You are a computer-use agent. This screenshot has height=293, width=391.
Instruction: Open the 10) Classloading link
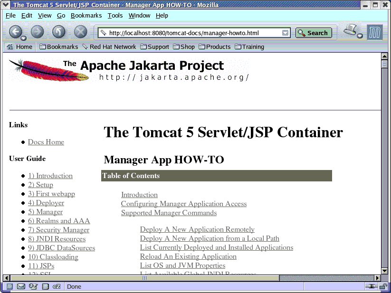click(x=53, y=257)
